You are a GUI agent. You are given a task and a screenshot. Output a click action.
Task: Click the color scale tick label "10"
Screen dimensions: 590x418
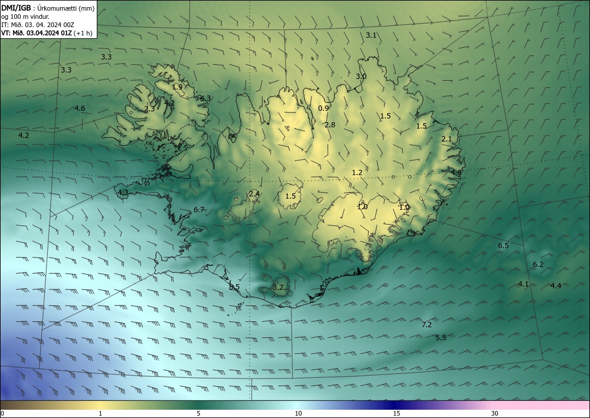(x=298, y=413)
